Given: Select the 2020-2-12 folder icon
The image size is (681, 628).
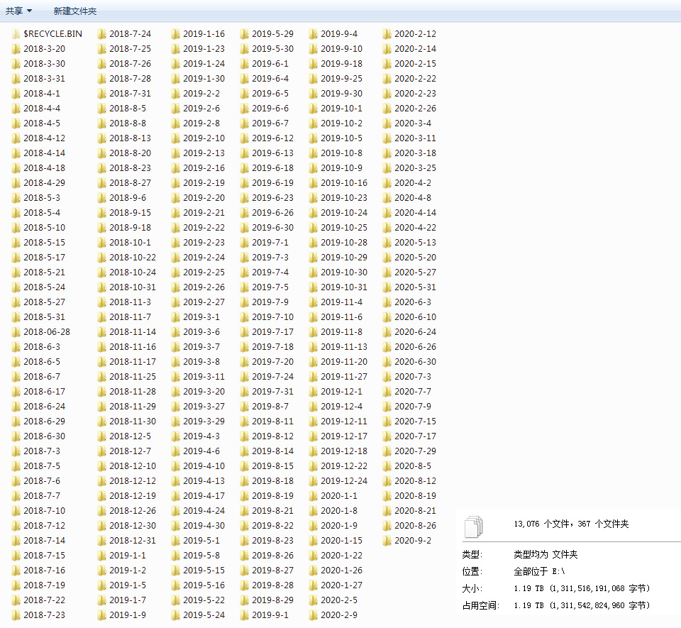Looking at the screenshot, I should pos(387,34).
